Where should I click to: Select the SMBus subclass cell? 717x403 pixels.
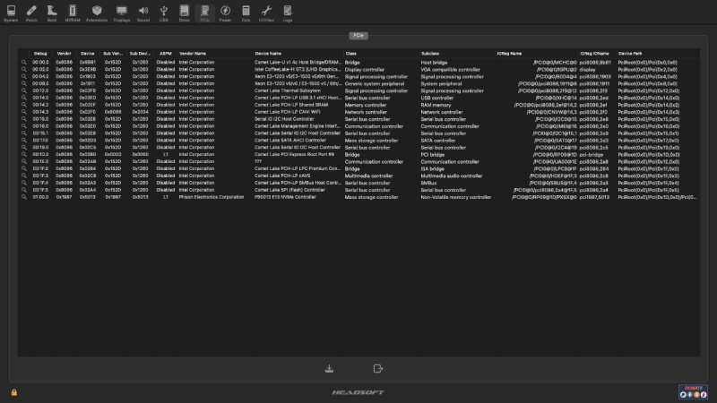pos(428,183)
